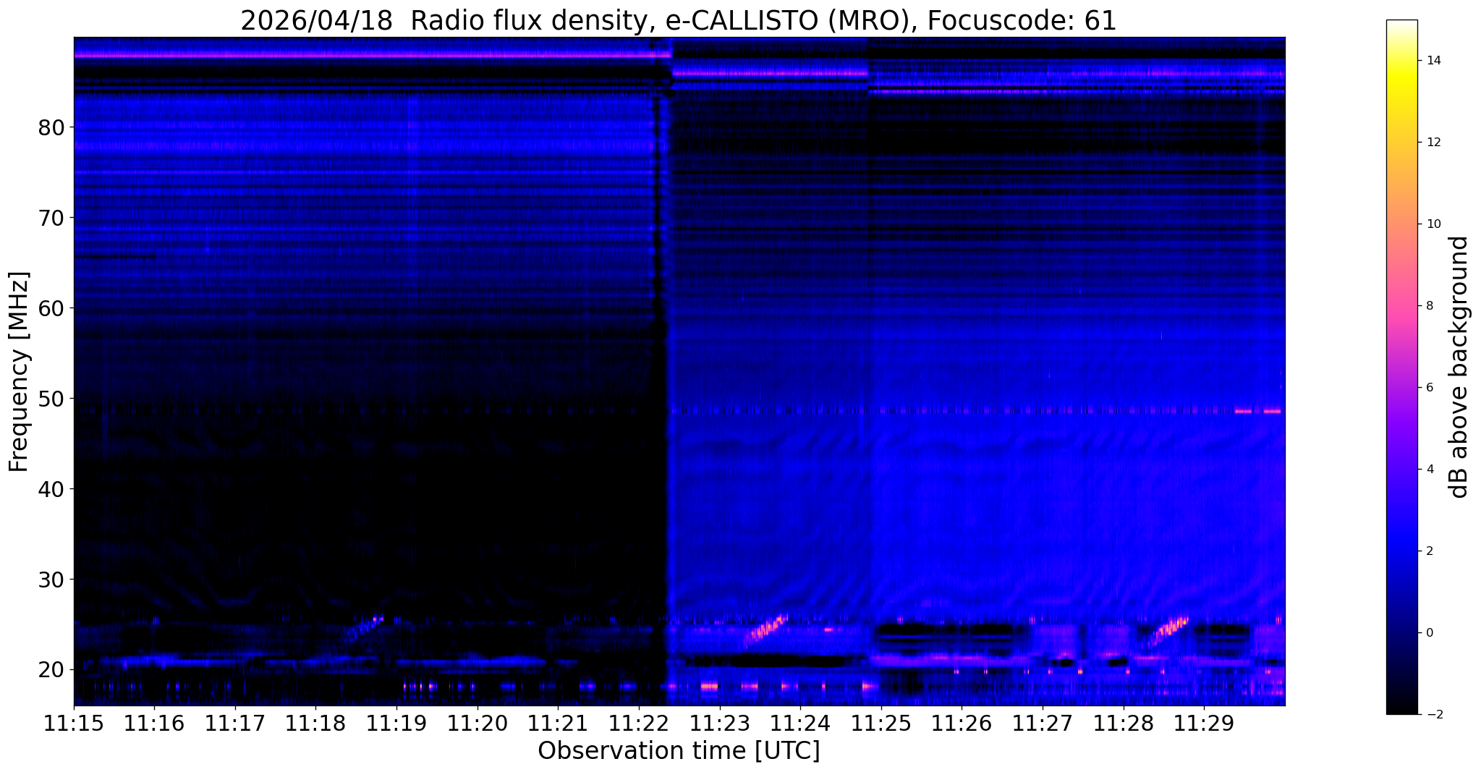This screenshot has height=772, width=1481.
Task: Click the 11:28 time tick label
Action: (1123, 724)
